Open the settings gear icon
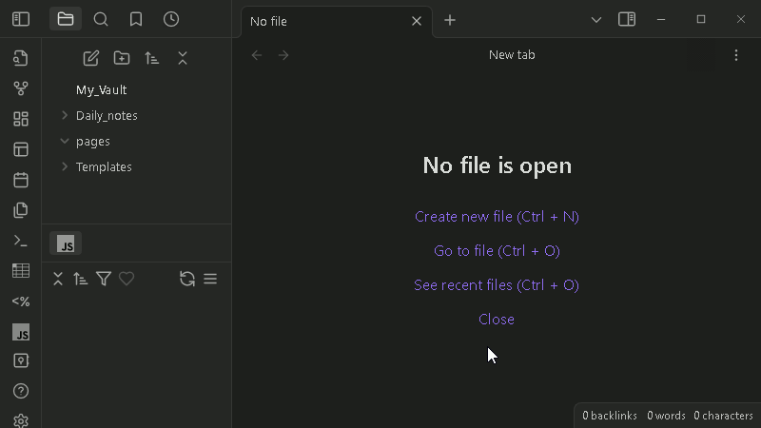The image size is (761, 428). (x=21, y=420)
